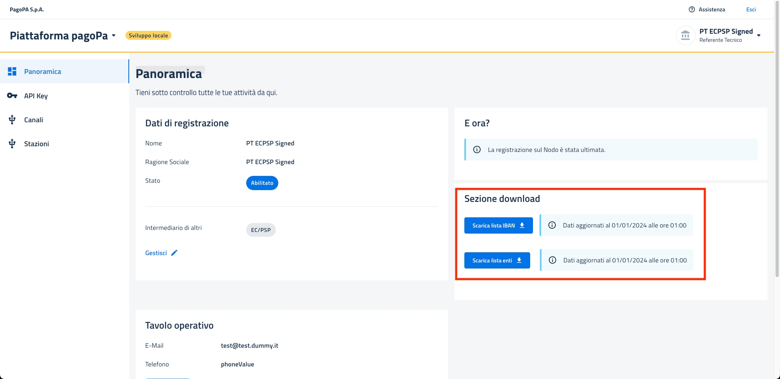Viewport: 780px width, 379px height.
Task: Click the info icon in registration notice
Action: (477, 150)
